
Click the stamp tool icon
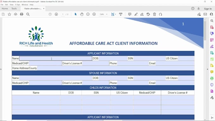click(x=148, y=14)
